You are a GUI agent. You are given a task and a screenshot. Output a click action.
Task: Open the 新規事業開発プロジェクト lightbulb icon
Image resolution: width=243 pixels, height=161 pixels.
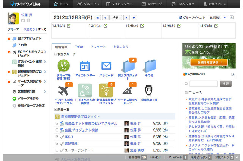pyautogui.click(x=106, y=90)
